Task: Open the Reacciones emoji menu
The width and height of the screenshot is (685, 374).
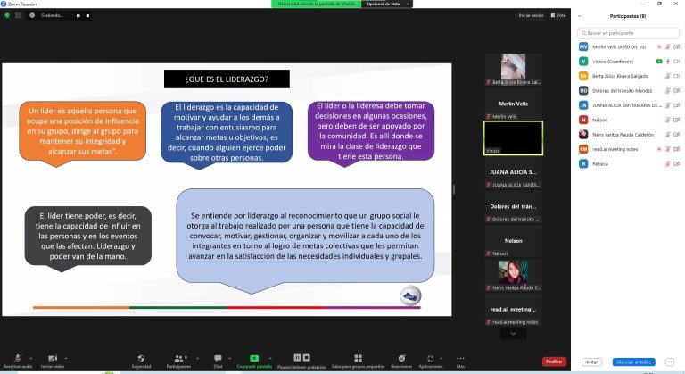Action: click(x=401, y=359)
